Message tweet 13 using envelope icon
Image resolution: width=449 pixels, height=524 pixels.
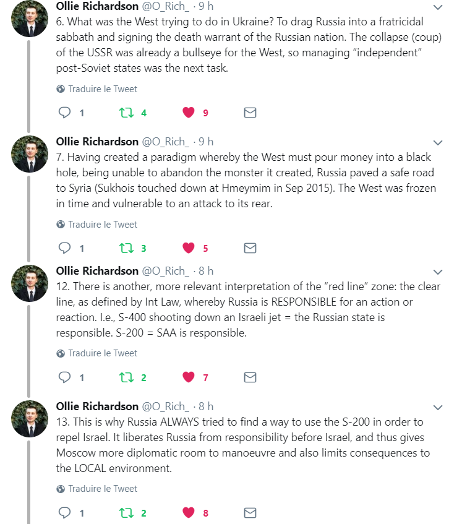pyautogui.click(x=250, y=513)
